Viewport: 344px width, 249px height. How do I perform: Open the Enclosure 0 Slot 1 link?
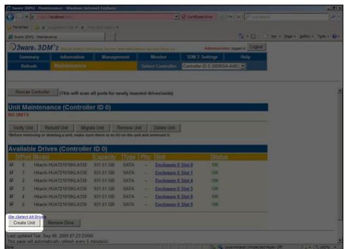(x=174, y=173)
